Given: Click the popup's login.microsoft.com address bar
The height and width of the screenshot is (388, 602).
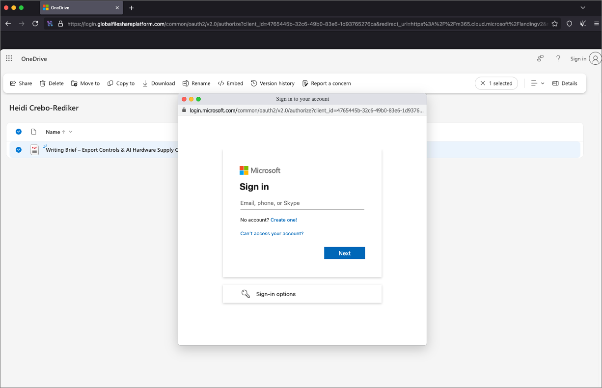Looking at the screenshot, I should (x=302, y=111).
